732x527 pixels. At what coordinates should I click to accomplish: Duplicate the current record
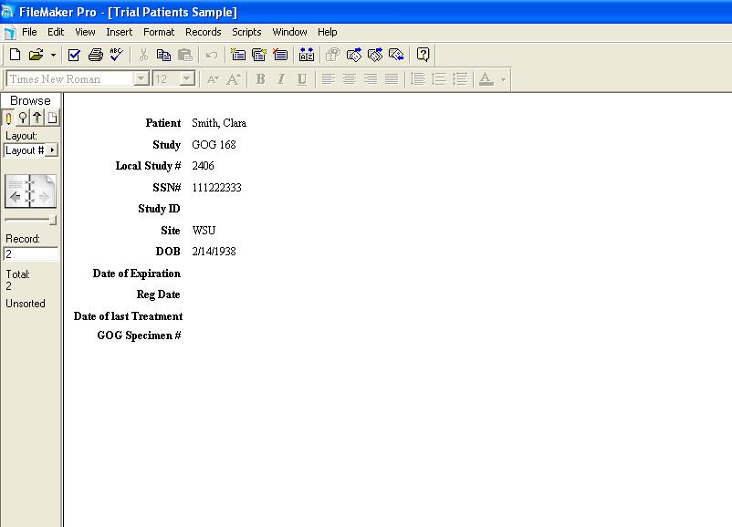click(x=258, y=55)
